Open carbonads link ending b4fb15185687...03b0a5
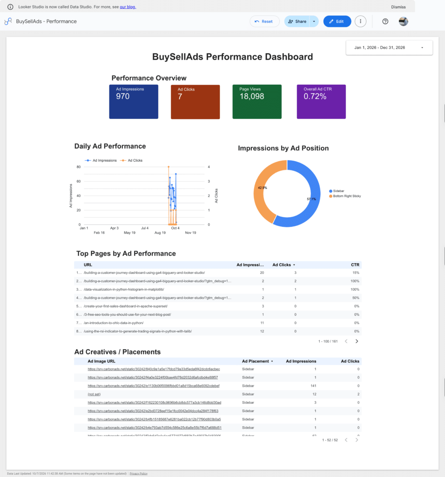Viewport: 445px width, 477px height. click(x=154, y=419)
